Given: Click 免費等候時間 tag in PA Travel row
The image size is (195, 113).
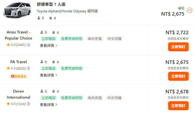Looking at the screenshot, I should pos(72,68).
